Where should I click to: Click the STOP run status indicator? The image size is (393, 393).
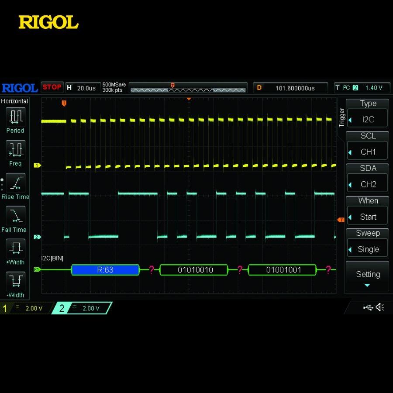[x=52, y=87]
